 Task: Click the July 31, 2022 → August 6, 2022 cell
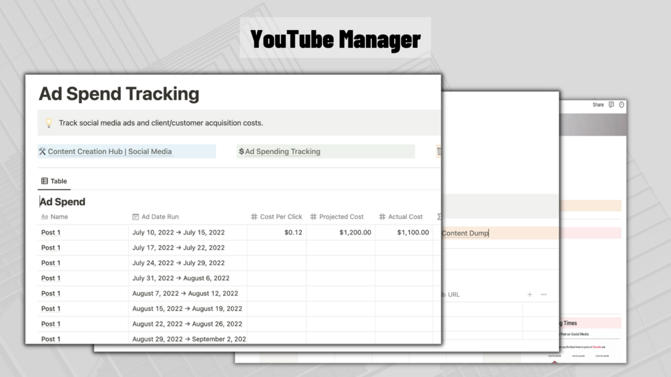pos(188,278)
